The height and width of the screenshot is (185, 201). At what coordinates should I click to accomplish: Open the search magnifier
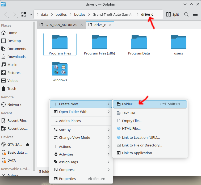186,14
